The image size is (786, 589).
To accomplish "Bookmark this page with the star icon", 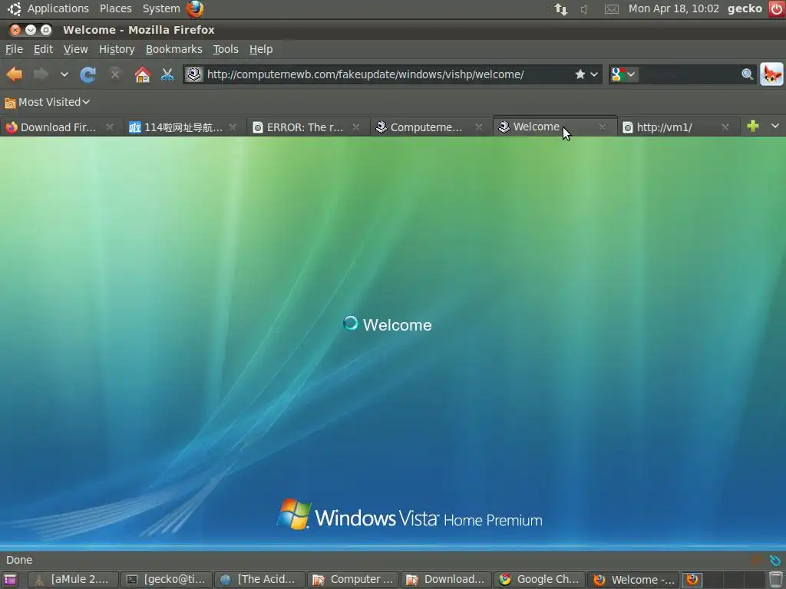I will (580, 74).
